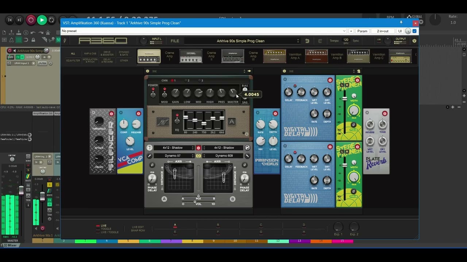Click the undo arrow in A360 header
Screen dimensions: 467x262
(x=307, y=41)
